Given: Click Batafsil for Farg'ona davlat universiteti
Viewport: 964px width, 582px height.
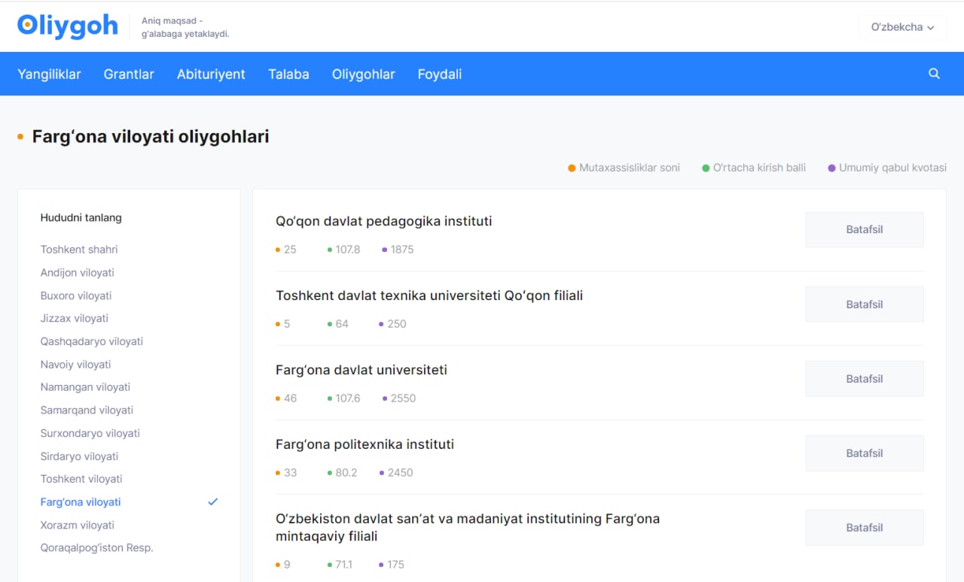Looking at the screenshot, I should tap(865, 379).
